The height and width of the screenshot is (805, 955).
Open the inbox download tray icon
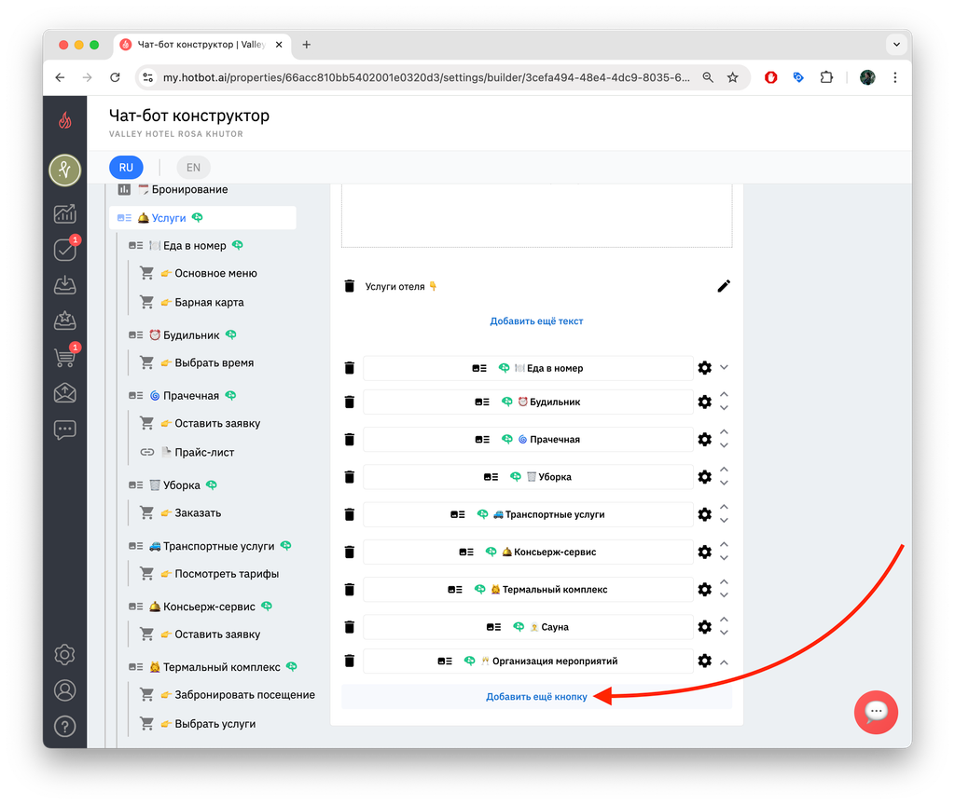point(65,285)
